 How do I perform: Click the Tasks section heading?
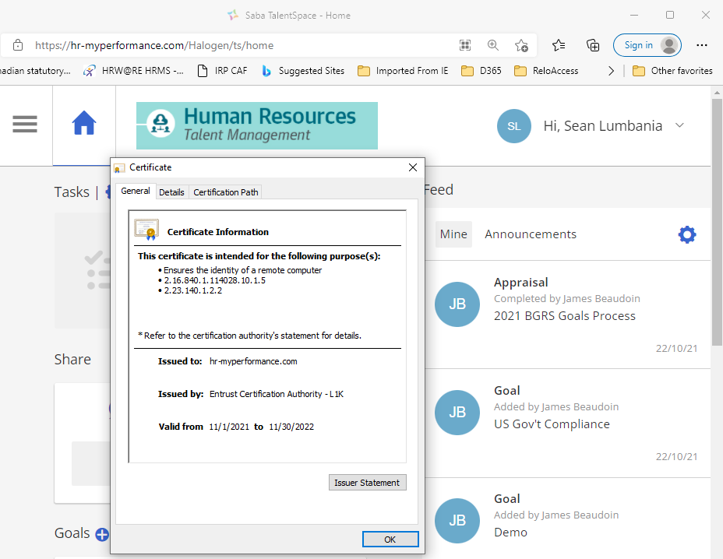pos(72,192)
